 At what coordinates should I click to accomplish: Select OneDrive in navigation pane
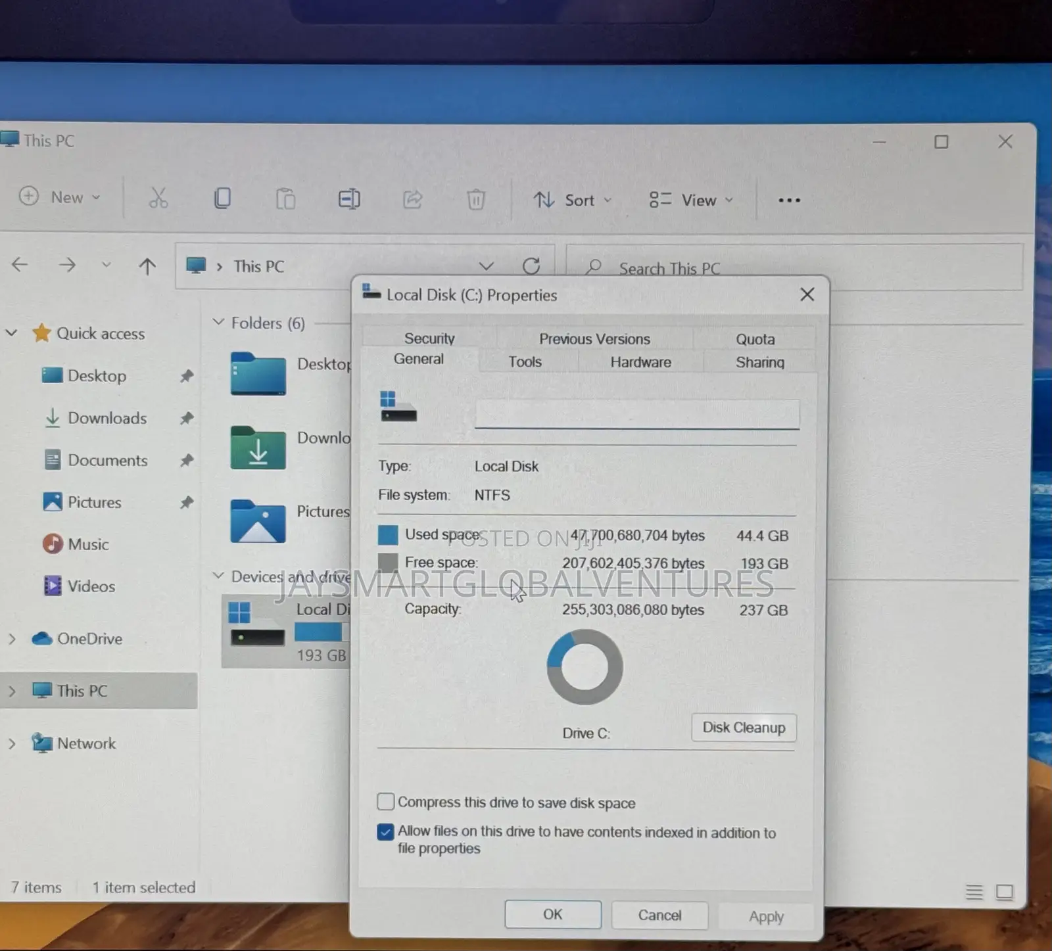[x=77, y=638]
